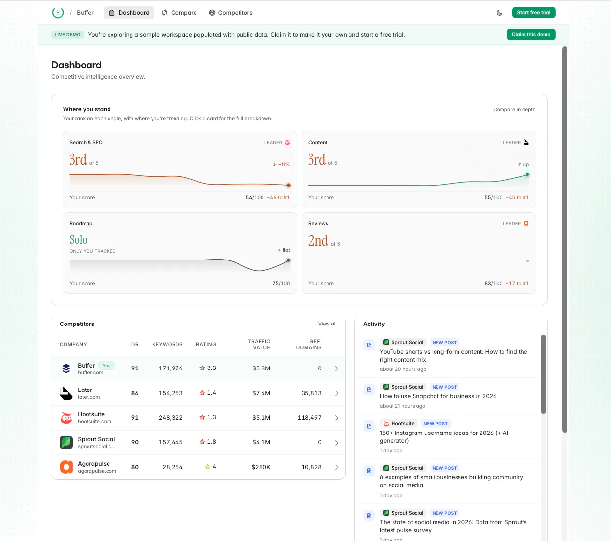The height and width of the screenshot is (541, 611).
Task: Click Later rating star 1.4
Action: (x=202, y=393)
